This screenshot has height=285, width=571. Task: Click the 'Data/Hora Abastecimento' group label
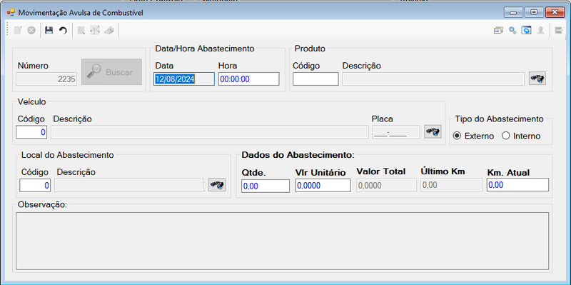point(205,49)
